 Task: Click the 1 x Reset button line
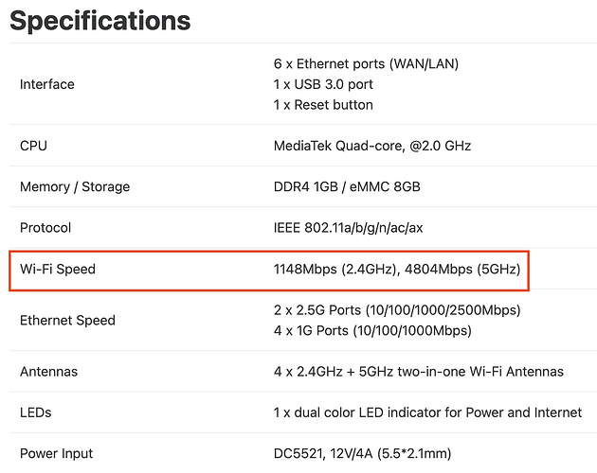[x=323, y=105]
